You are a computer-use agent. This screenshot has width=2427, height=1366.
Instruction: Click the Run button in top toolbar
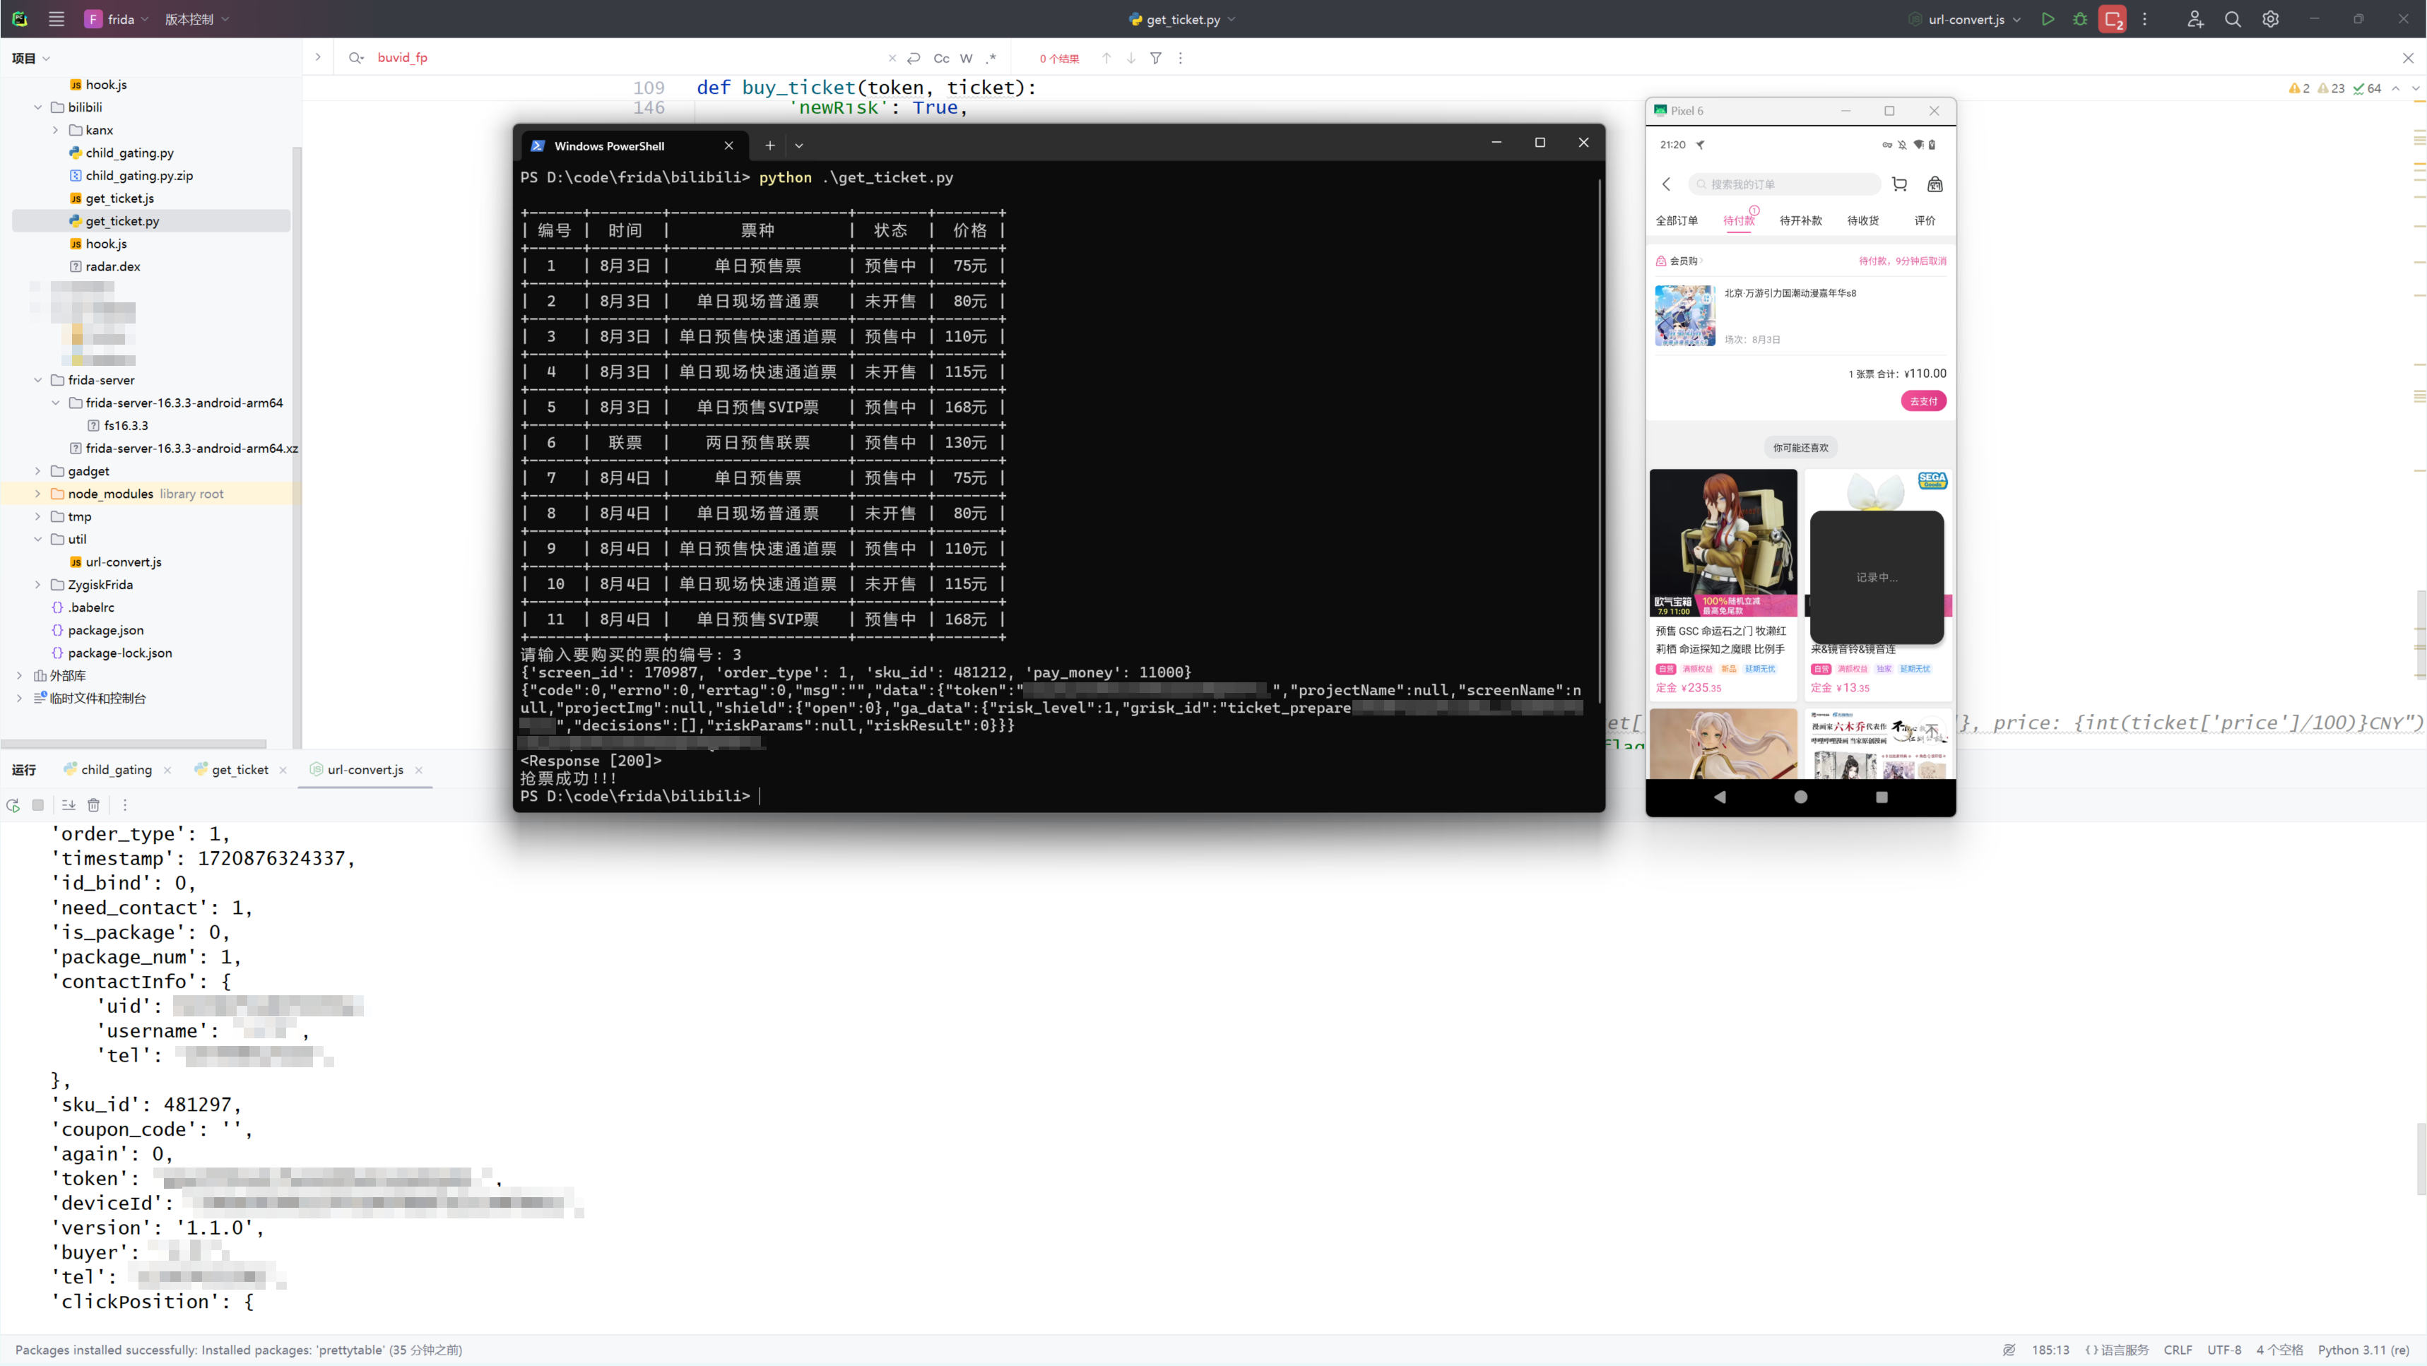(x=2048, y=19)
